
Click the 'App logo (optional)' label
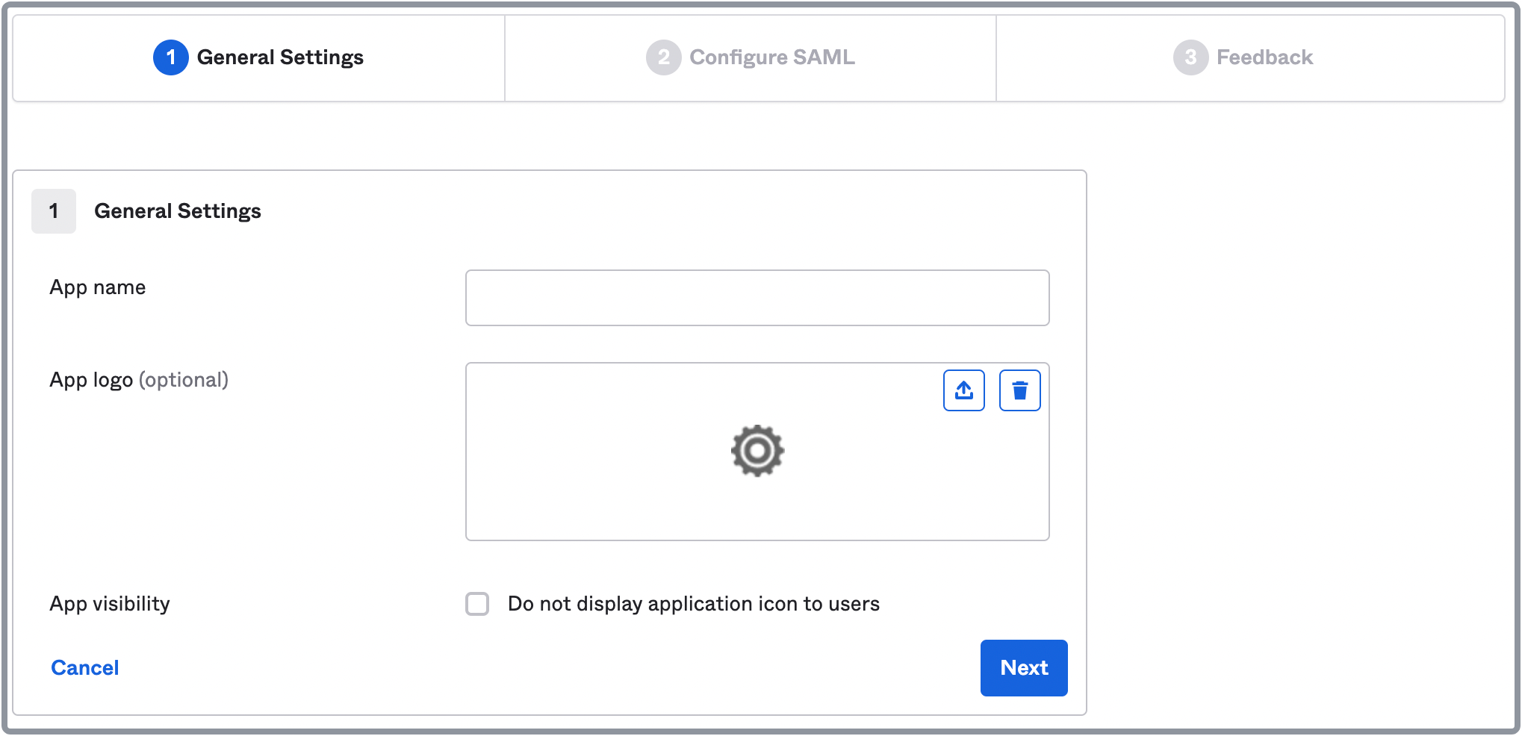tap(139, 379)
